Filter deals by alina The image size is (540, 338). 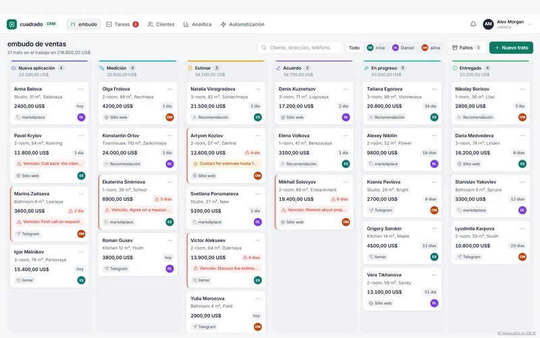pos(431,47)
